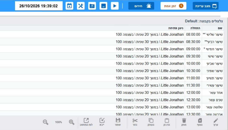
Task: Select the שיעור רביעי** row name
Action: (213, 42)
